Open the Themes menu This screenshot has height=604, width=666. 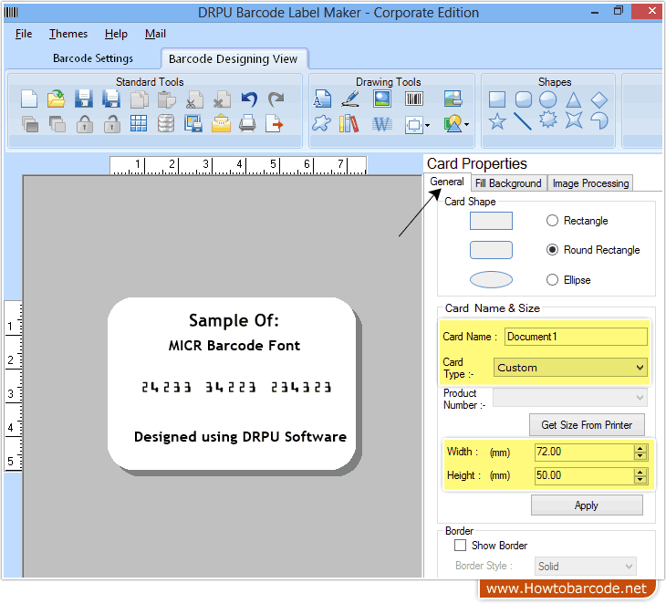(68, 34)
